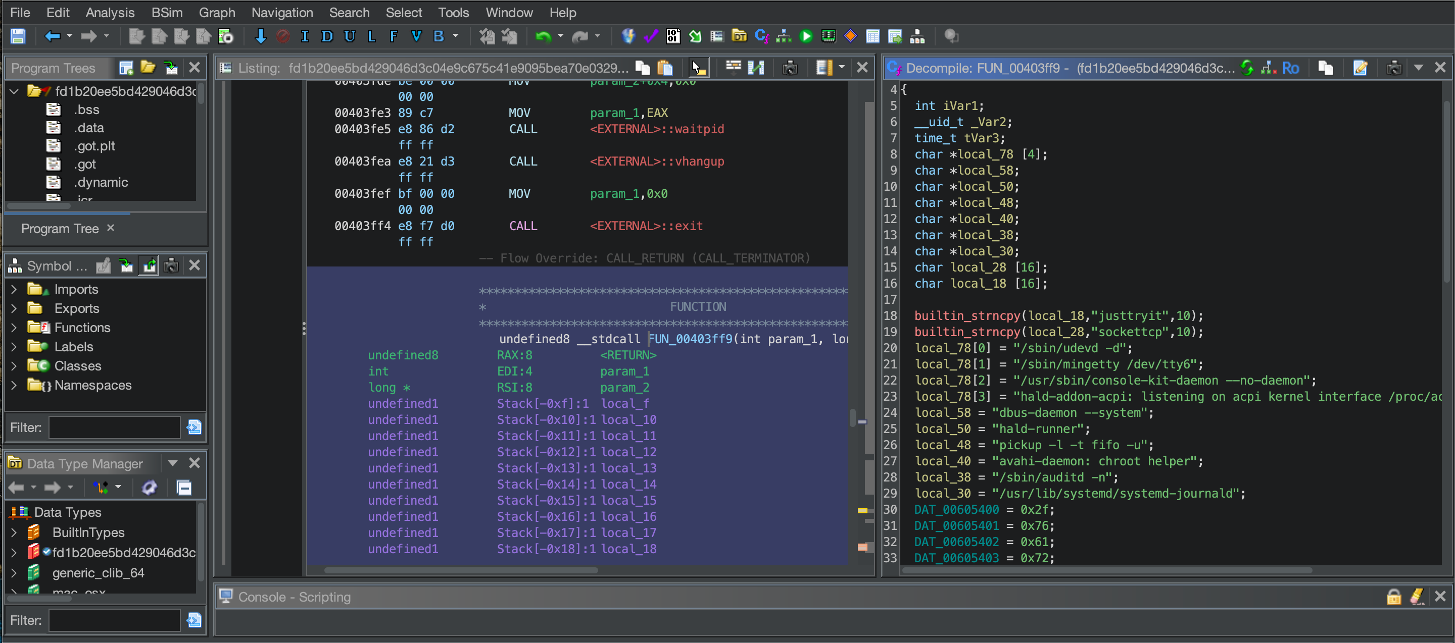Expand BuiltInTypes in Data Types tree
This screenshot has height=643, width=1455.
(x=14, y=532)
